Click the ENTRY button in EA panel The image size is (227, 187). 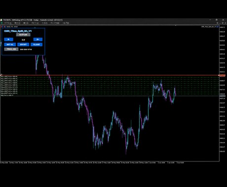[x=23, y=44]
